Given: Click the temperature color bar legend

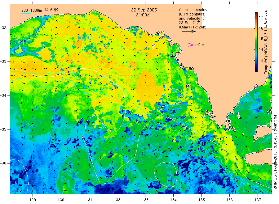Looking at the screenshot, I should (256, 42).
